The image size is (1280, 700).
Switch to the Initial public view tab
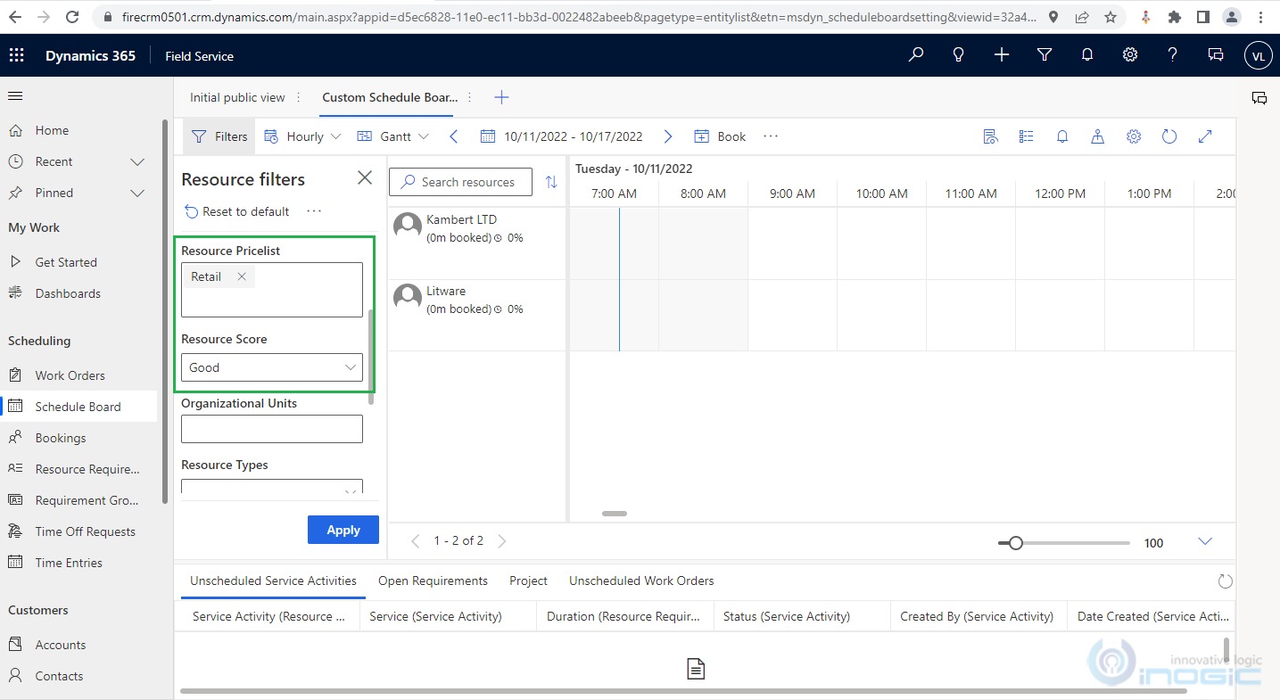point(237,97)
